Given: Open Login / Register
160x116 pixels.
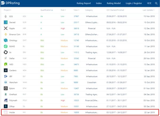Looking at the screenshot, I should 134,3.
